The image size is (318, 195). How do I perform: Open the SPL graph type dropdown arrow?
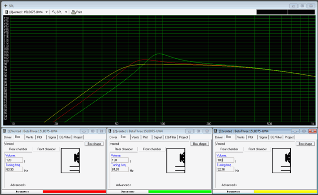click(x=66, y=12)
